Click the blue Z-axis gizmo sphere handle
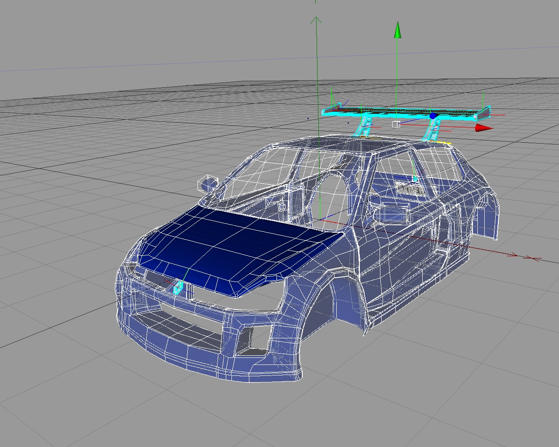The image size is (559, 447). (x=433, y=116)
